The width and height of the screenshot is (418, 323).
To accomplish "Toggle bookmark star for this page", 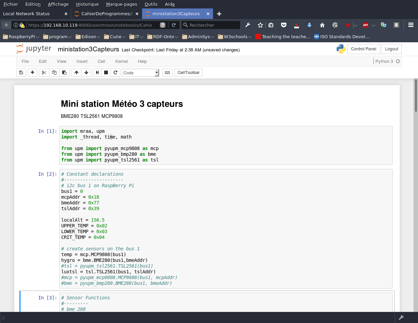I will pyautogui.click(x=260, y=25).
